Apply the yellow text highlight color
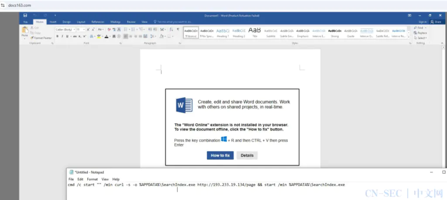 [x=100, y=37]
